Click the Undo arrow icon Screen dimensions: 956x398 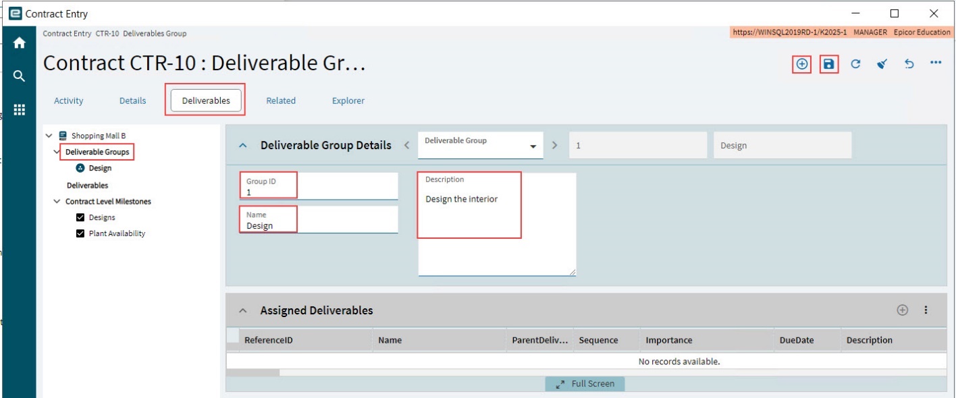[x=909, y=64]
